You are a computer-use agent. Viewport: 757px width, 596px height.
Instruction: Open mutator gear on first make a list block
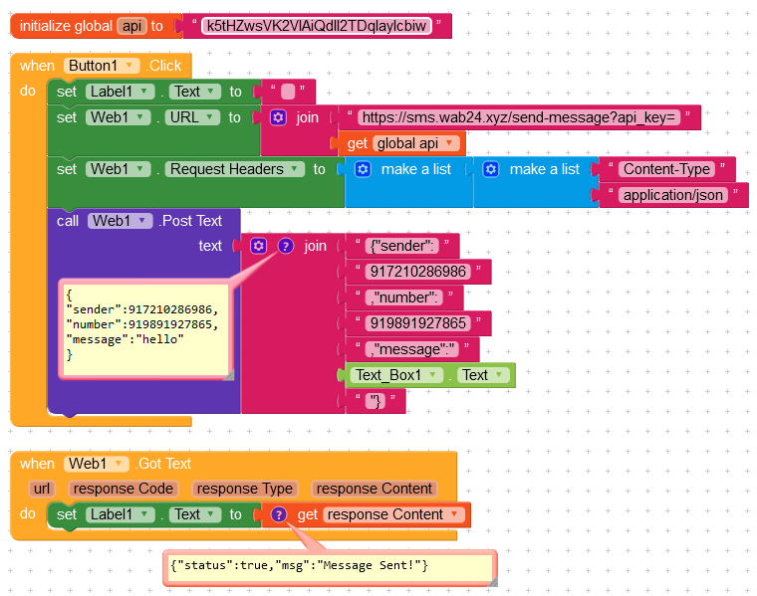point(363,169)
